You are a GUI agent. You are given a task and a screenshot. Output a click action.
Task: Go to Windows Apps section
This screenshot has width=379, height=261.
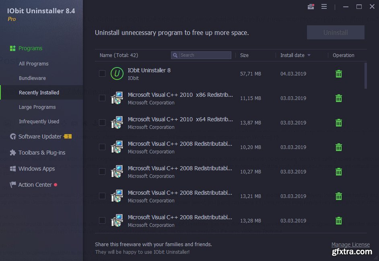[36, 169]
